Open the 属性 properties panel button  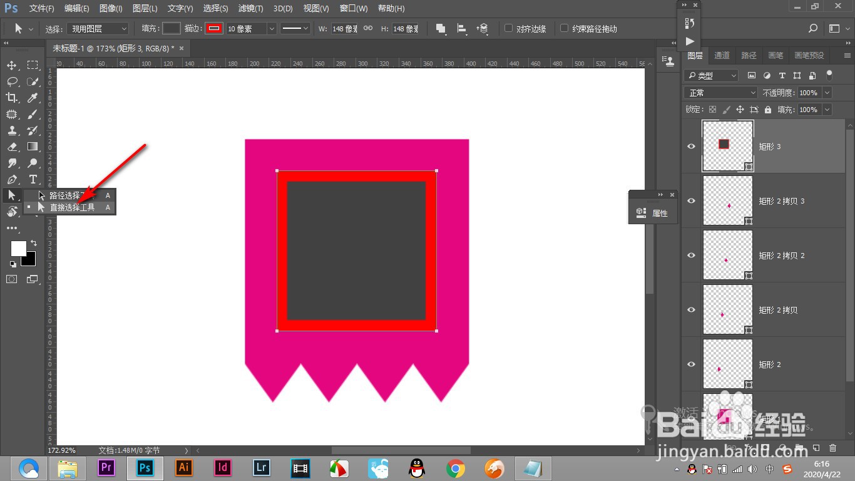click(652, 213)
